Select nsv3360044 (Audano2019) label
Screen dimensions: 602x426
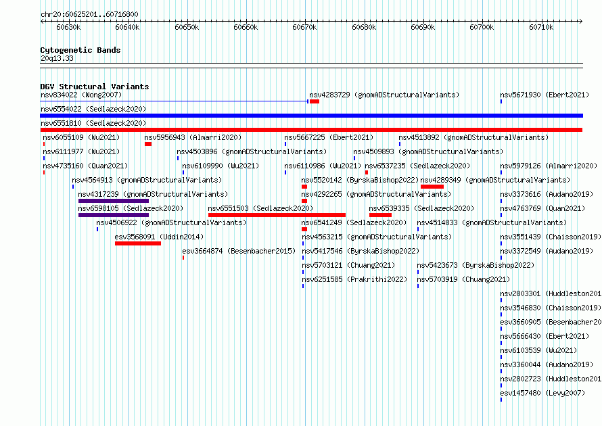point(547,364)
